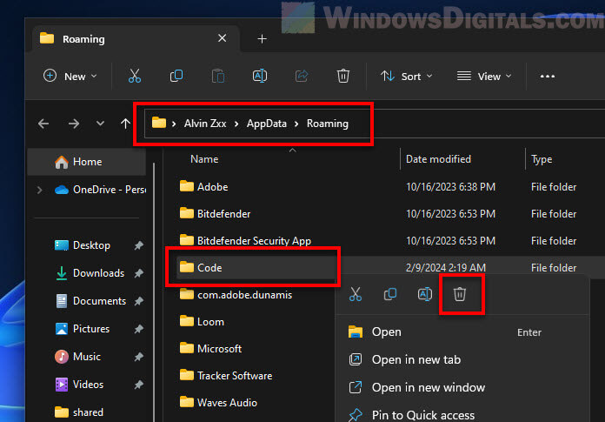Open the Sort dropdown
This screenshot has height=422, width=605.
tap(406, 76)
